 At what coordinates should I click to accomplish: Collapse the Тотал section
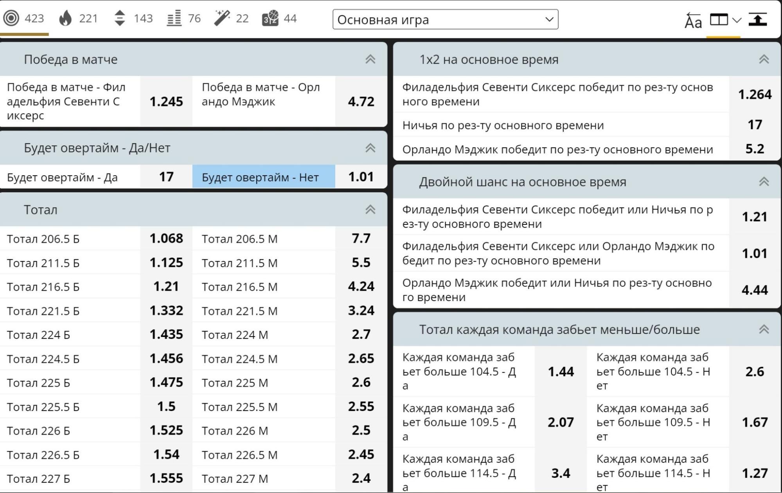tap(370, 210)
